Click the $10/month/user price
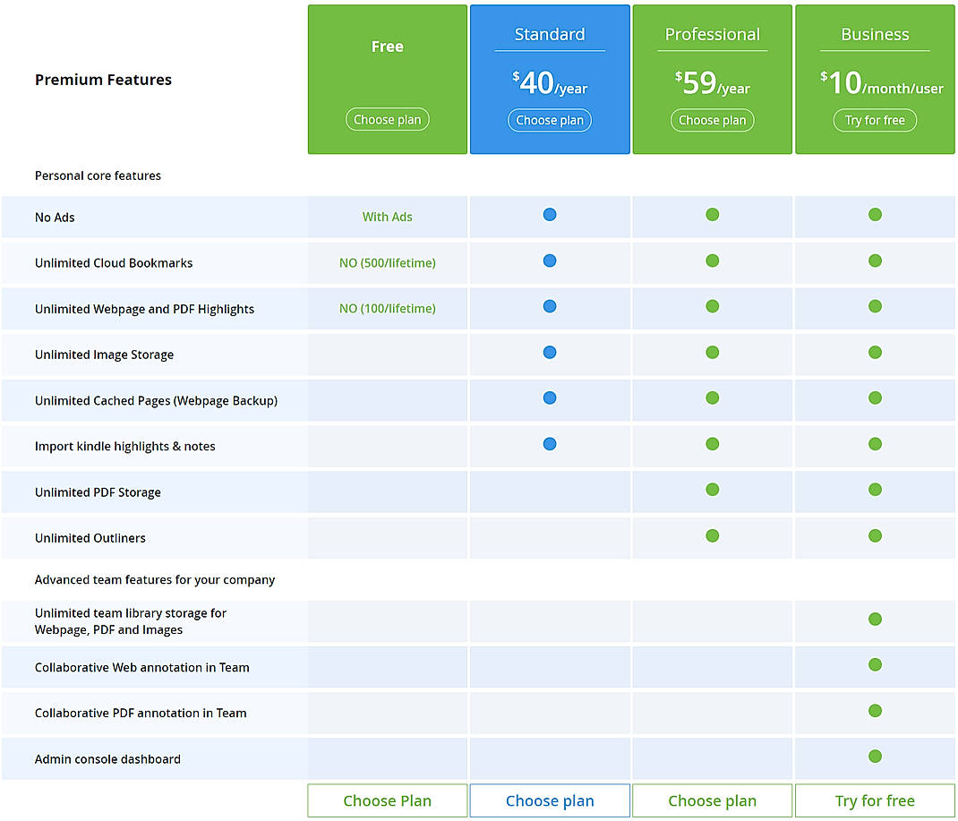 (x=882, y=83)
